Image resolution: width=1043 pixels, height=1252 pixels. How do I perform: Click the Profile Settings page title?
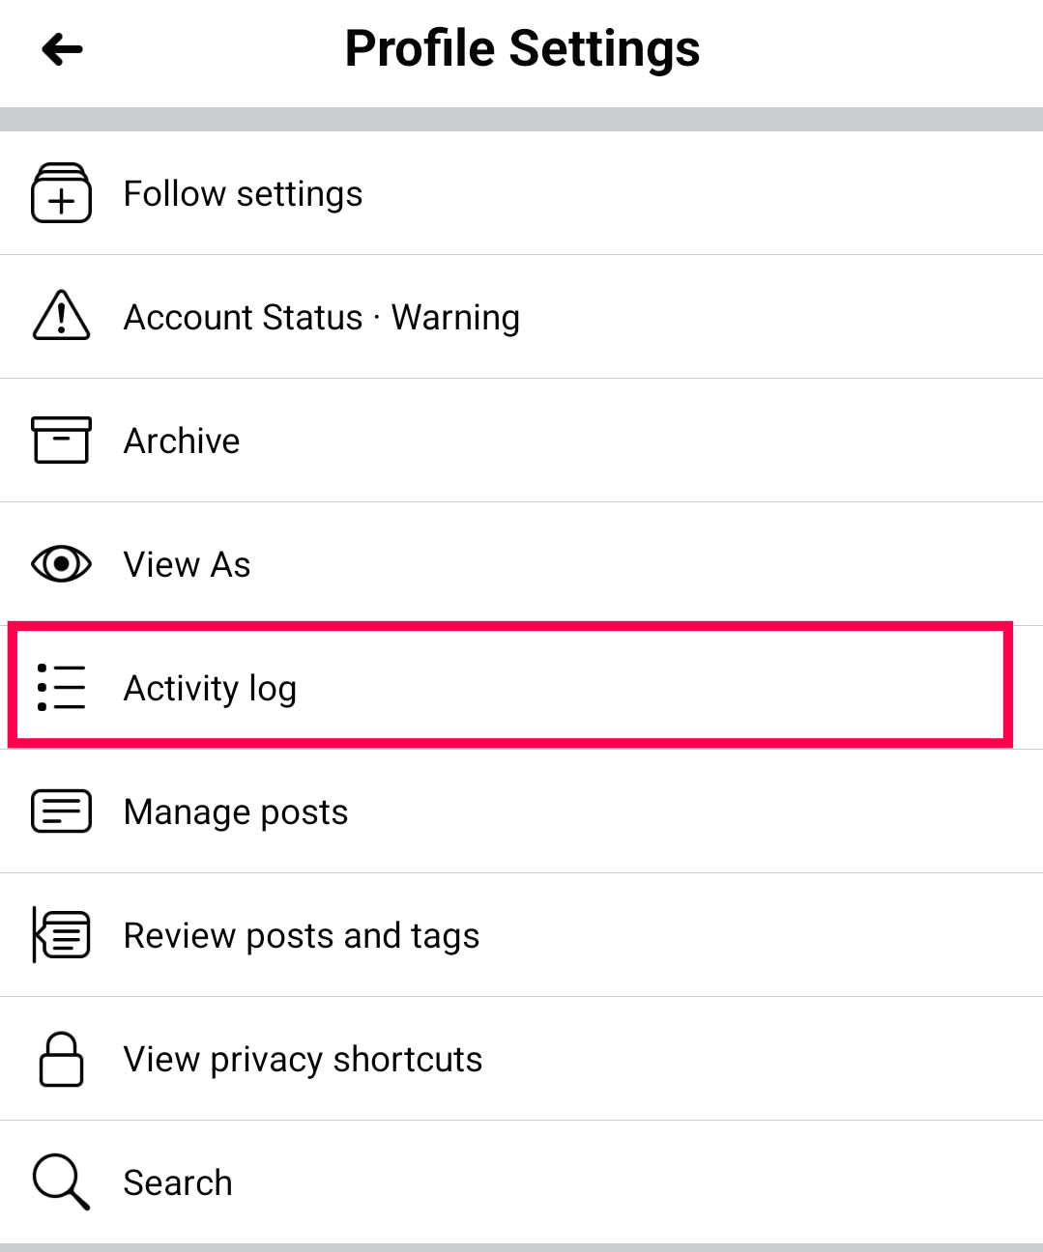click(x=522, y=49)
